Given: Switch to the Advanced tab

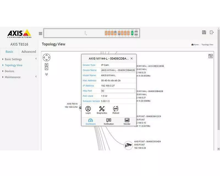Looking at the screenshot, I should tap(29, 52).
